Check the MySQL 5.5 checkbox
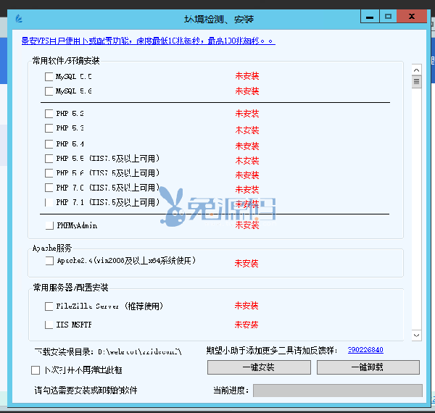 tap(49, 77)
